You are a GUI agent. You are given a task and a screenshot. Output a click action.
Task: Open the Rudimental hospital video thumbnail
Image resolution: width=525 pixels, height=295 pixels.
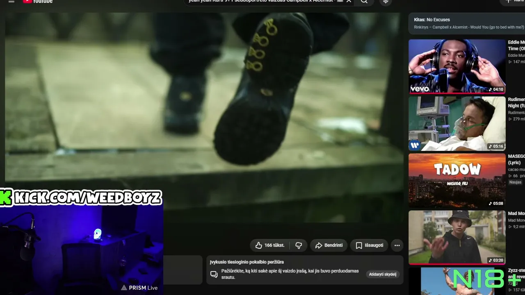click(457, 124)
